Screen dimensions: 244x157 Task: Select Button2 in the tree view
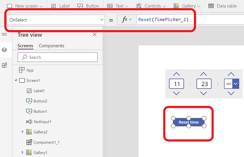coord(40,101)
